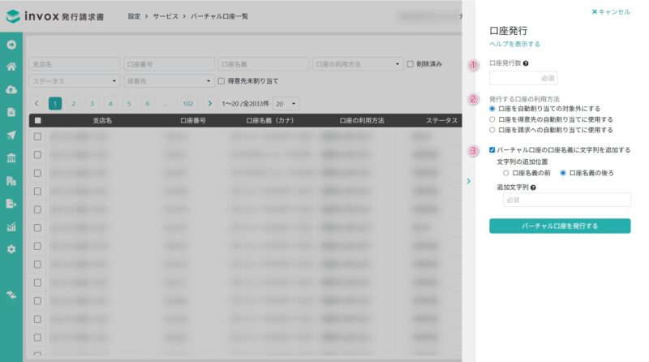
Task: Open the 20 per-page count dropdown
Action: click(286, 104)
